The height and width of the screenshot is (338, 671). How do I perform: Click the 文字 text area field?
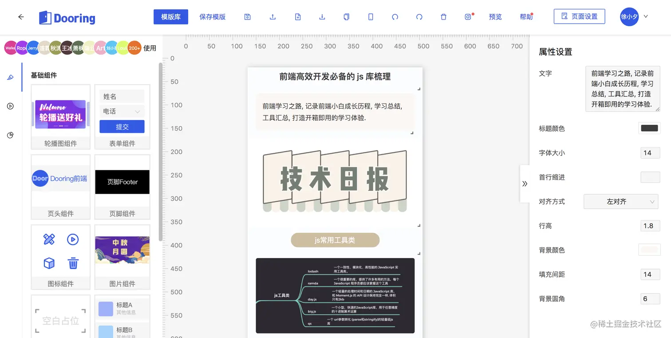click(623, 89)
